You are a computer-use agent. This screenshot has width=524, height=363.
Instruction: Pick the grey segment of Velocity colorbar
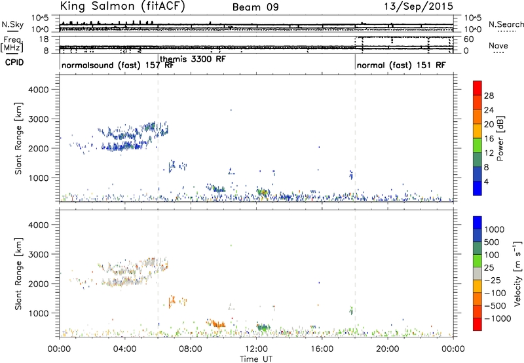click(477, 273)
